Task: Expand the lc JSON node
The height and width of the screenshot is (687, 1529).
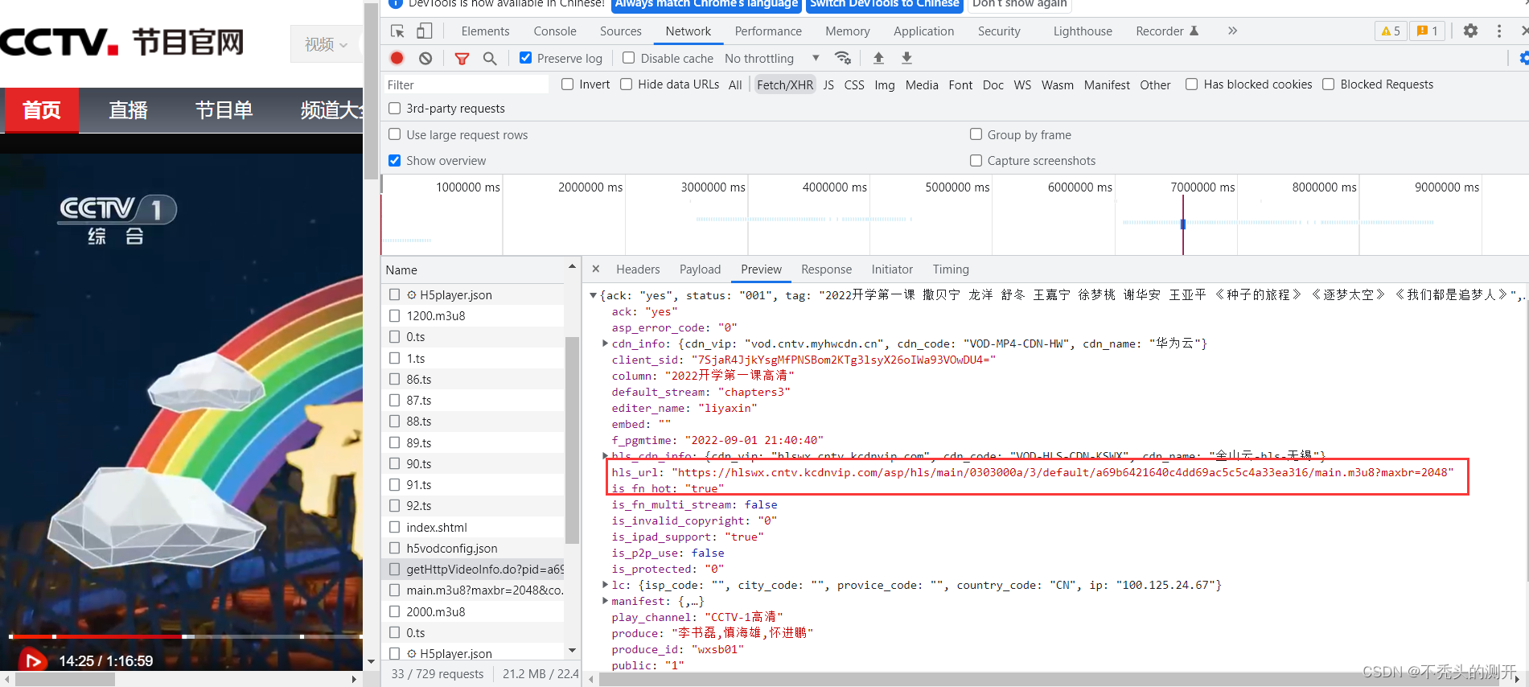Action: [x=605, y=585]
